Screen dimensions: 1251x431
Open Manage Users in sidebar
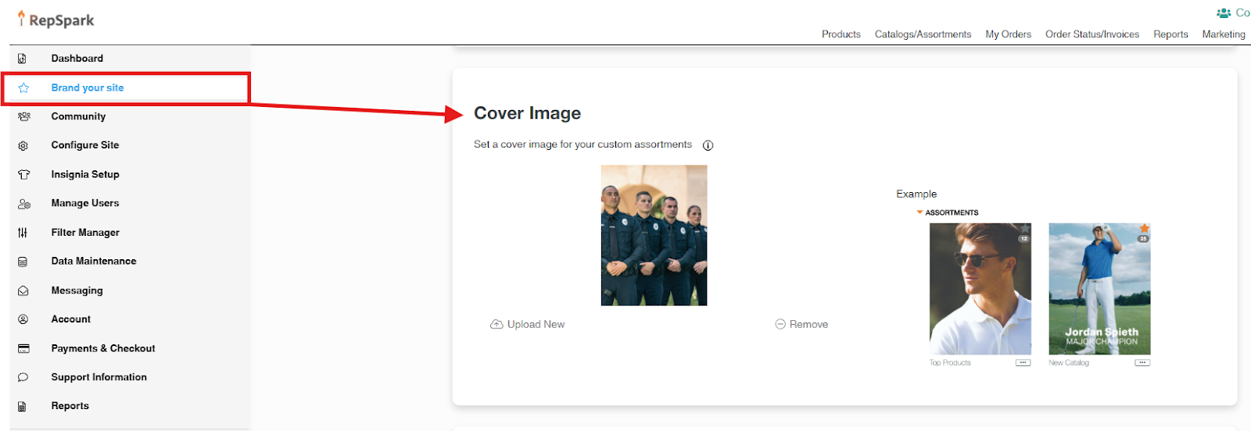coord(85,203)
